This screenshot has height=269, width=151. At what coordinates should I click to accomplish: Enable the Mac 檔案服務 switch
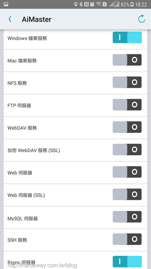pyautogui.click(x=127, y=60)
